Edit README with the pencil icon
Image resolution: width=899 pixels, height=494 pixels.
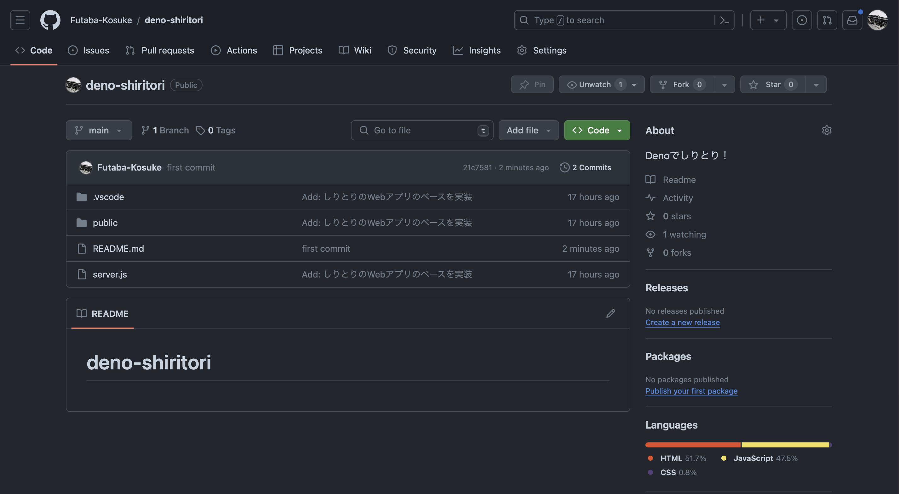610,313
